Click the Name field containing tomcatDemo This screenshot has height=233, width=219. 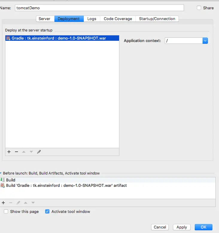pyautogui.click(x=99, y=8)
